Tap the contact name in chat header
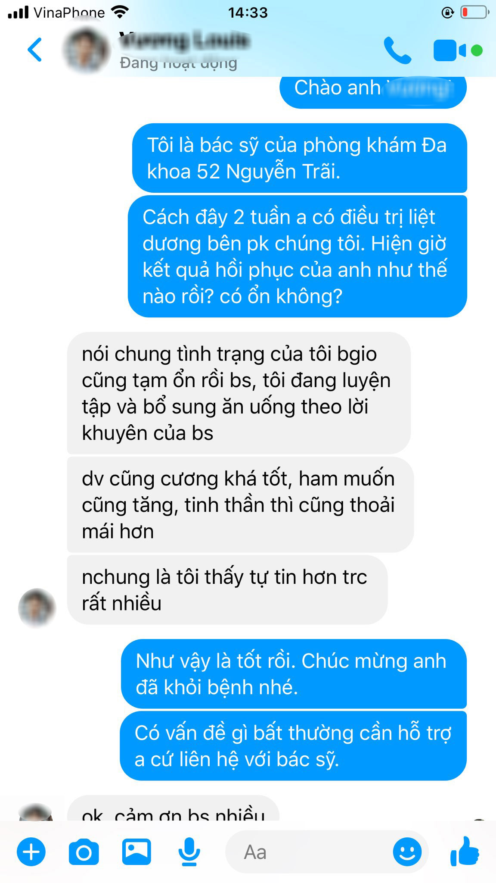The width and height of the screenshot is (496, 883). 184,41
